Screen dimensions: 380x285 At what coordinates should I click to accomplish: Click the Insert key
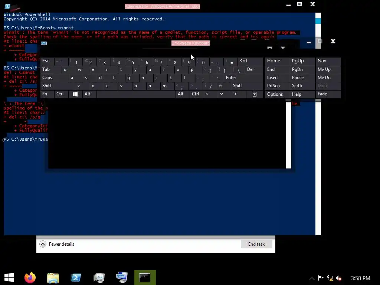pyautogui.click(x=277, y=78)
